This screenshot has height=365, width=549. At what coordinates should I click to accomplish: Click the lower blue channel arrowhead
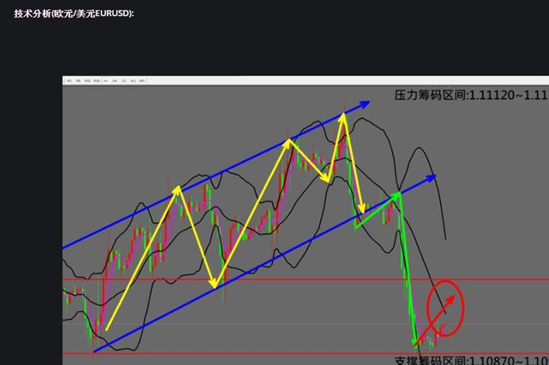430,178
